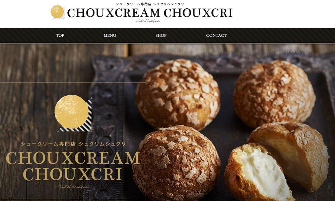Click the handwritten script under hero title

point(73,187)
